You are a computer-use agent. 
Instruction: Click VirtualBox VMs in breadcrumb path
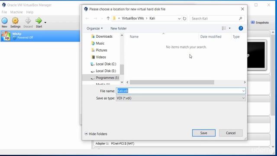(x=133, y=18)
